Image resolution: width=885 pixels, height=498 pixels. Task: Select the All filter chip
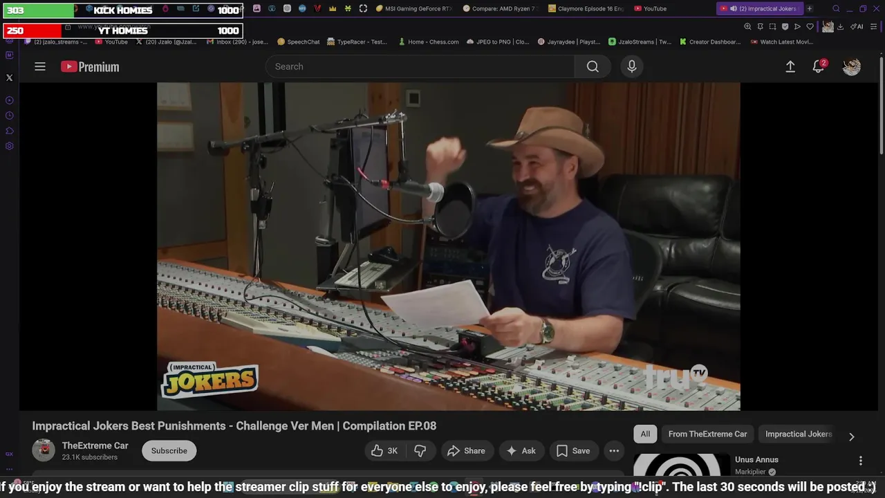[645, 434]
